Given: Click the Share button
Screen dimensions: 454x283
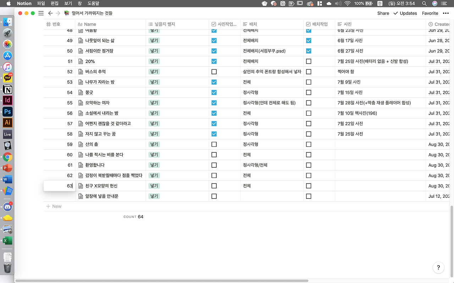Looking at the screenshot, I should [x=383, y=13].
